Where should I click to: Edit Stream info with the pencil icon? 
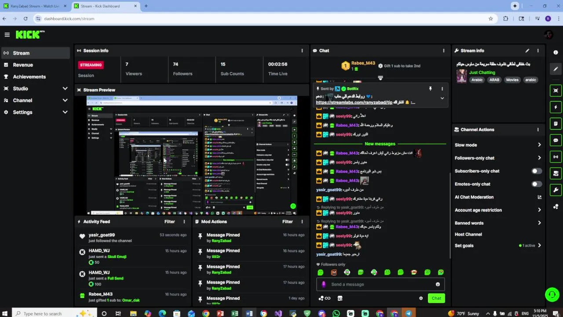coord(527,51)
